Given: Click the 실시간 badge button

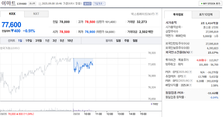Looking at the screenshot, I should point(87,4).
